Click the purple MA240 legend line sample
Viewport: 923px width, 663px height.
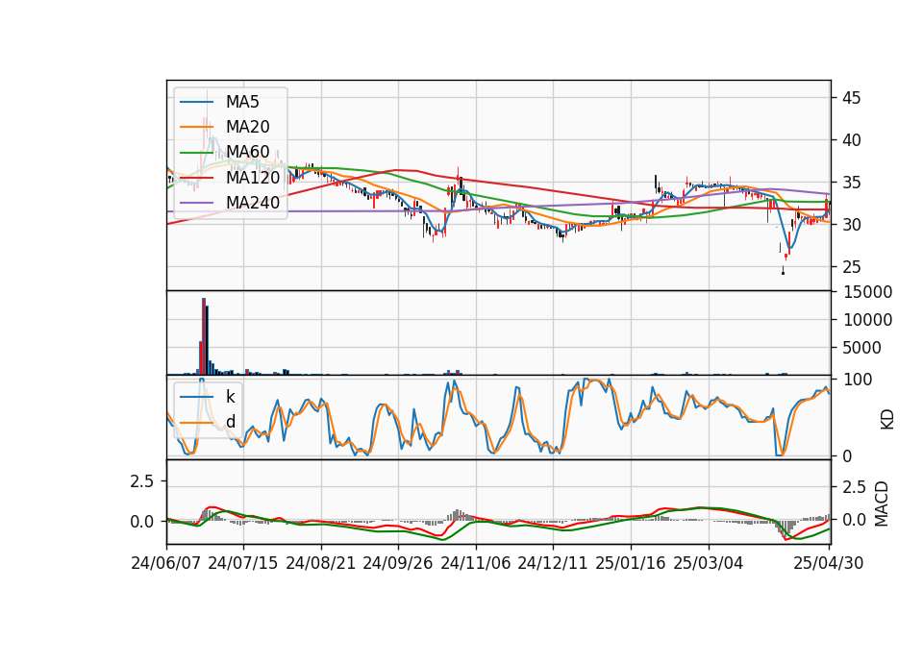[x=196, y=203]
